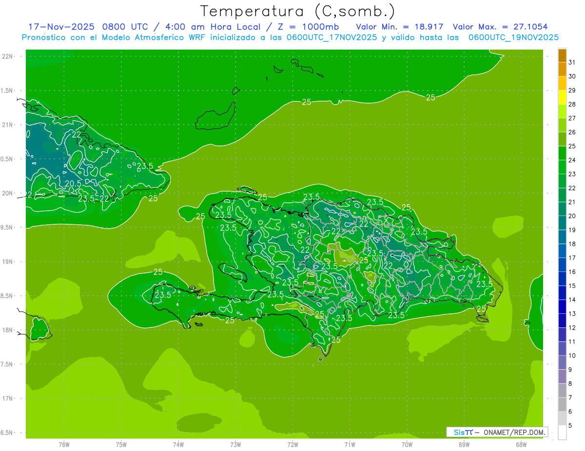Viewport: 585px width, 451px height.
Task: Click the 72W longitude axis label
Action: [x=292, y=445]
